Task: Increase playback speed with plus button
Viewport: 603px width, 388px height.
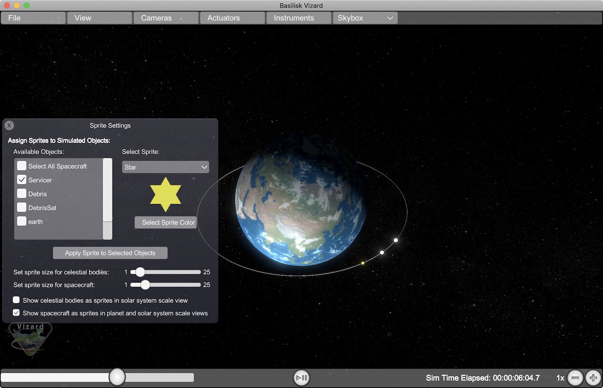Action: [x=593, y=378]
